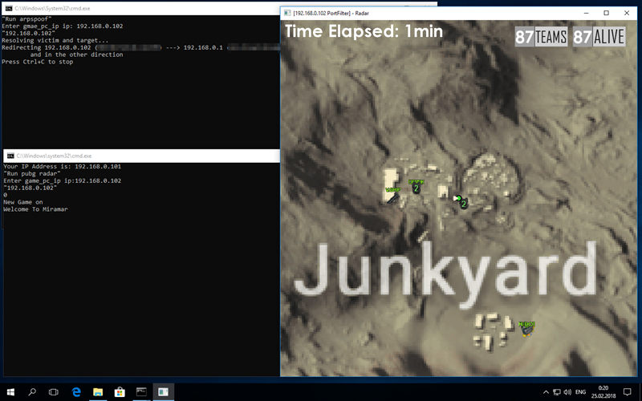
Task: Click '"Run pubg radar"' console line
Action: tap(32, 173)
